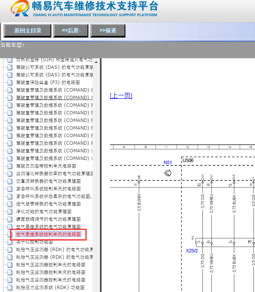The image size is (255, 292).
Task: Click document icon beside 监测催化转换器效率的电气功能原理图
Action: point(10,174)
